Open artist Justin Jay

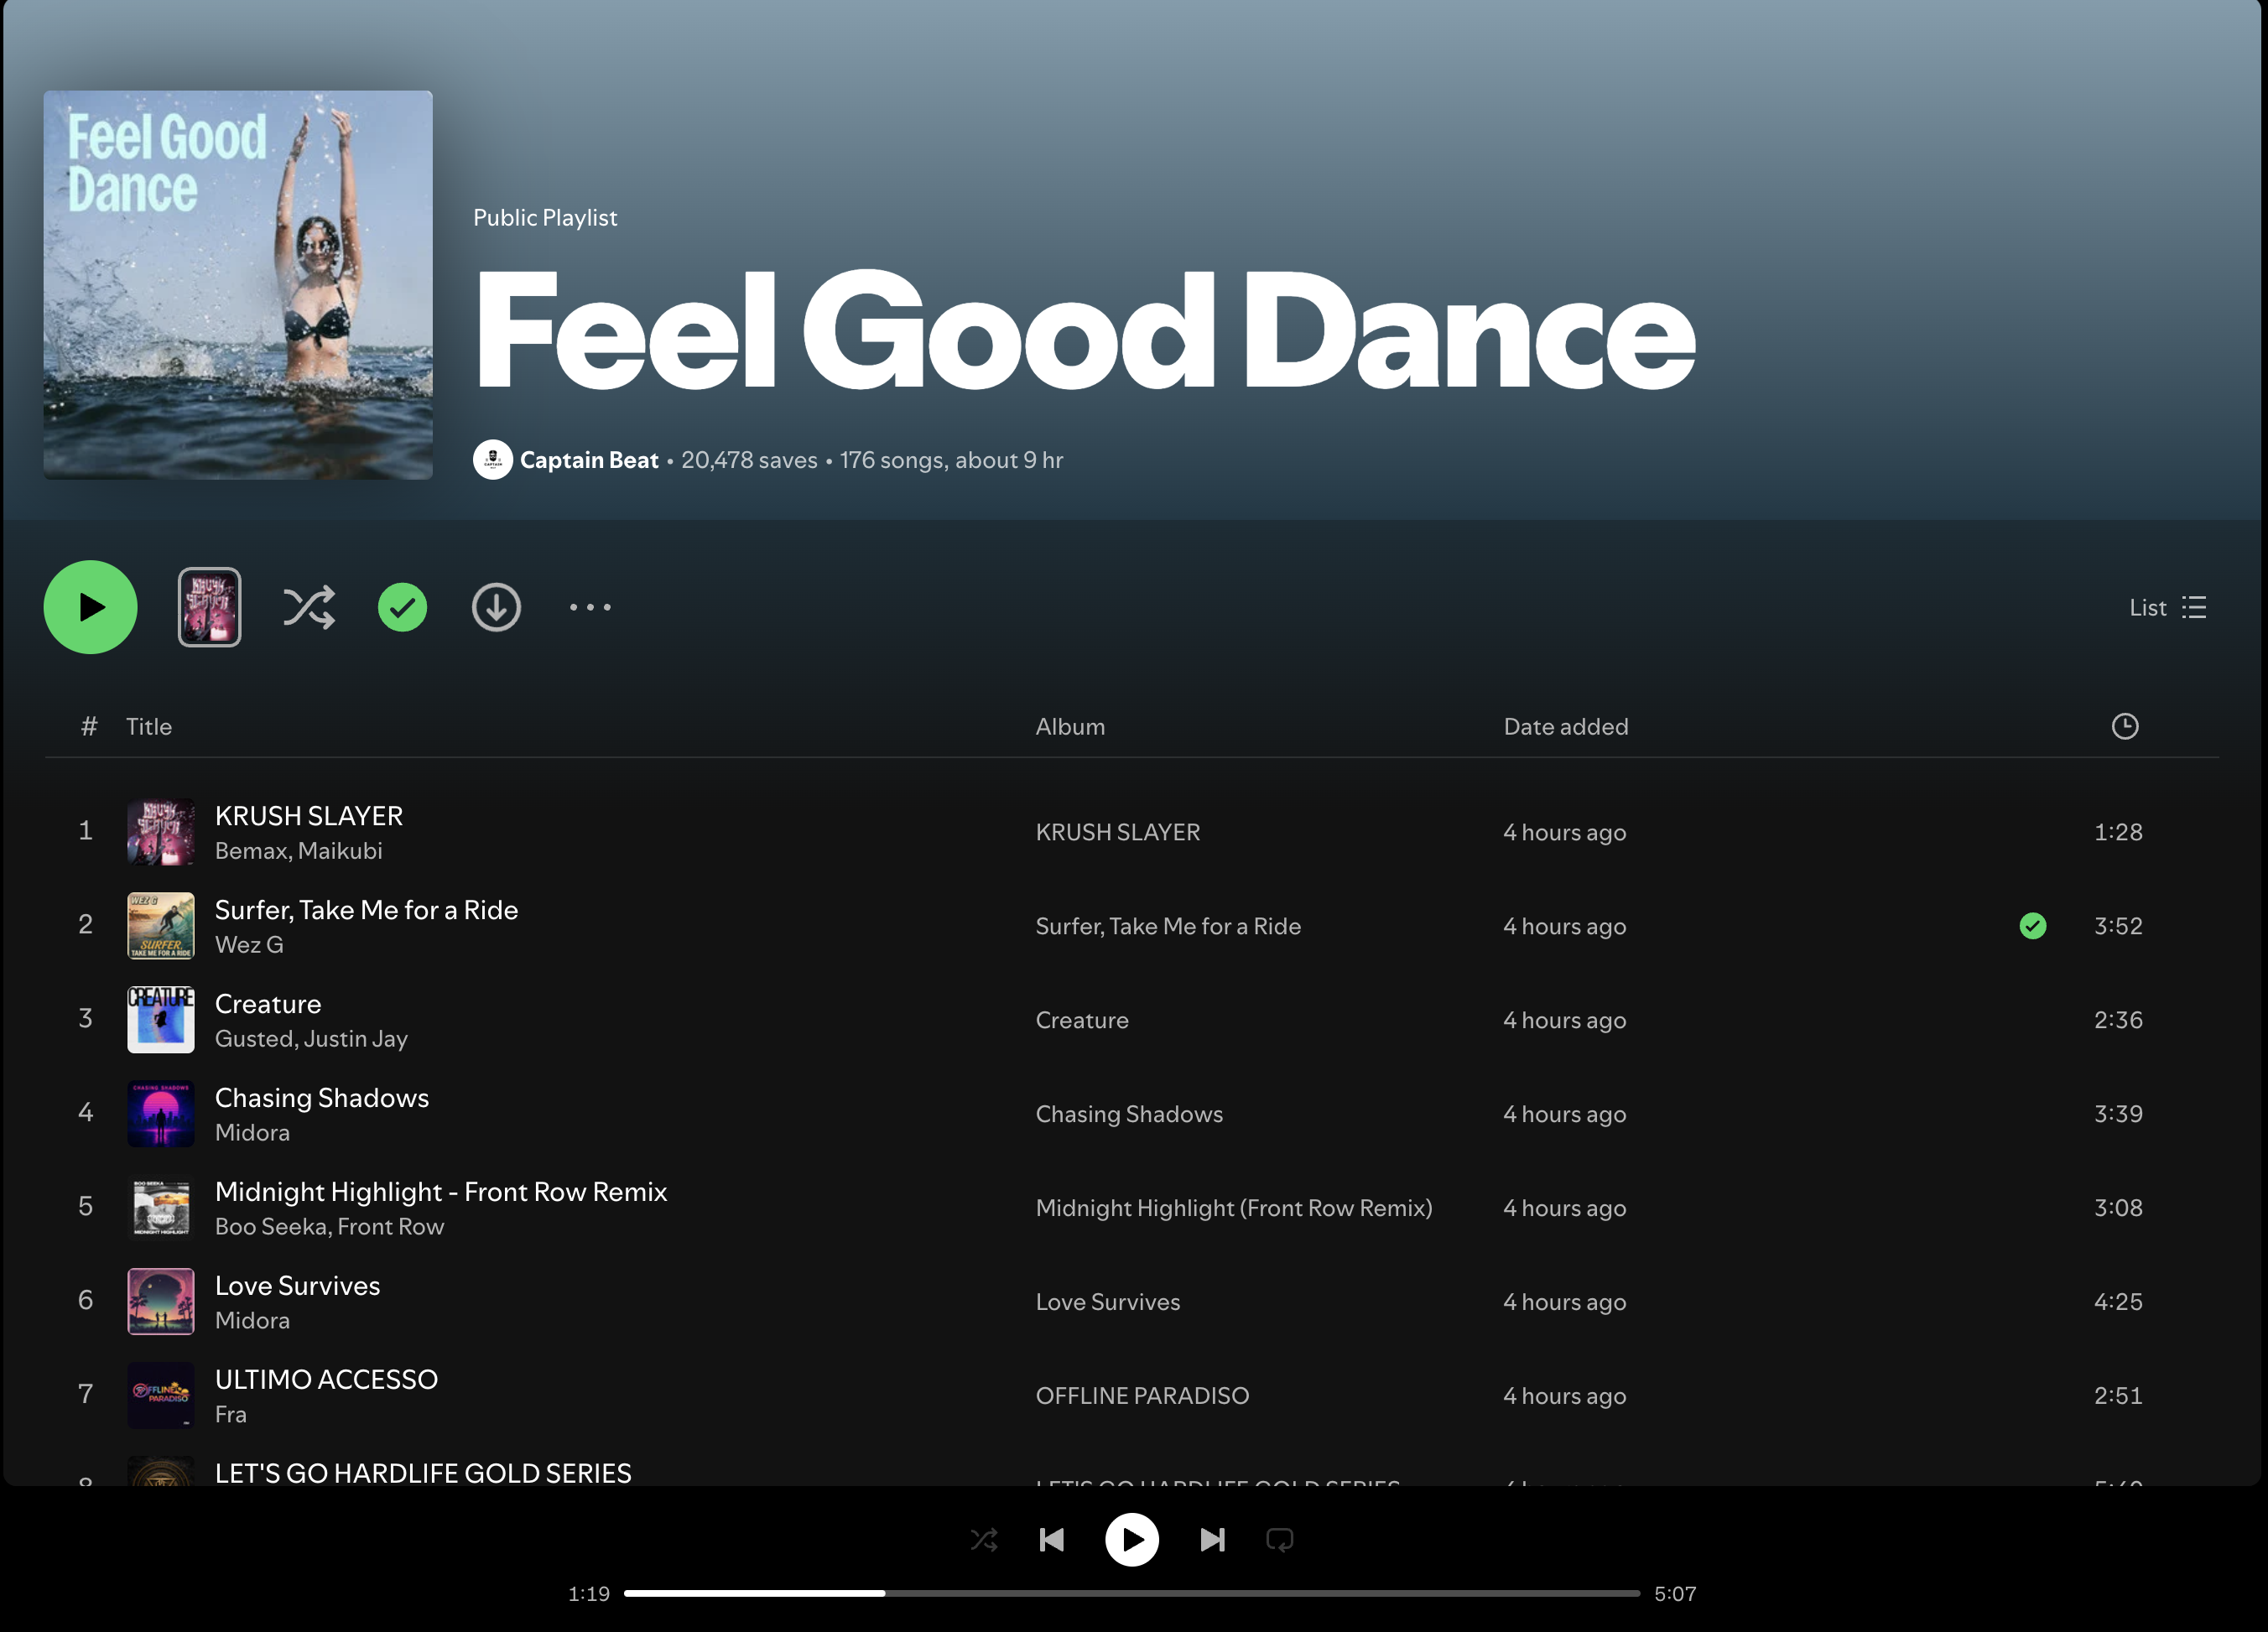pyautogui.click(x=356, y=1039)
